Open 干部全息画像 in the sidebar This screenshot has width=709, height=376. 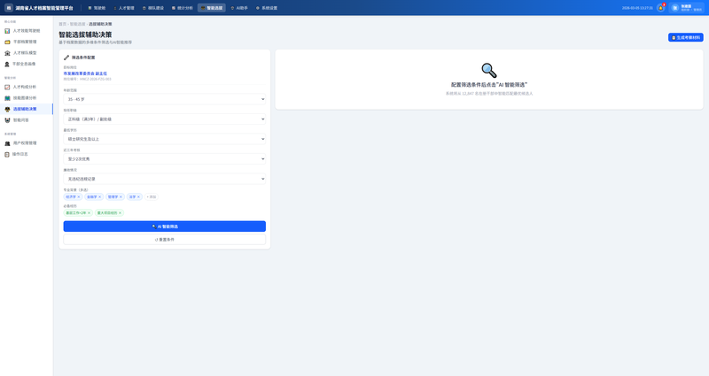click(x=27, y=64)
